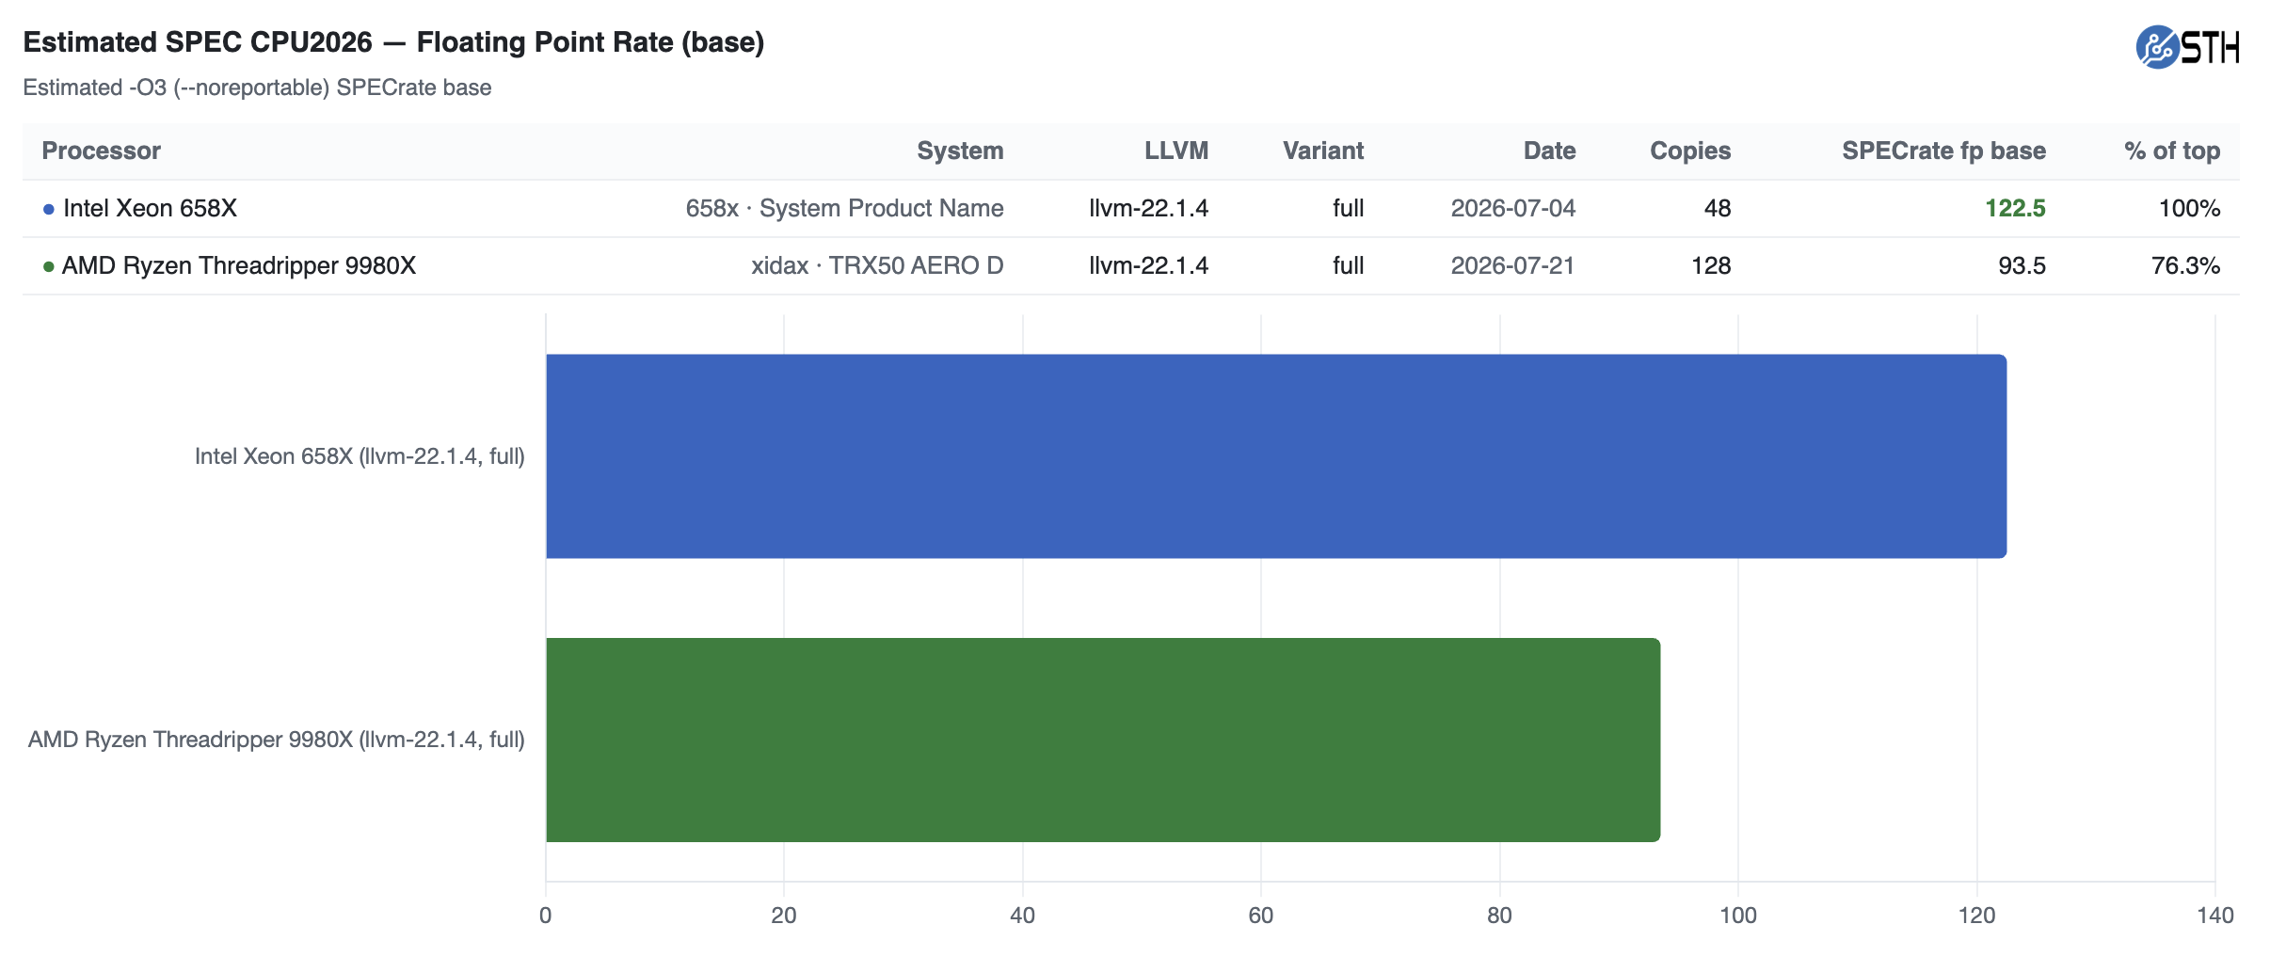This screenshot has height=956, width=2270.
Task: Click the full variant in the AMD row
Action: (1349, 265)
